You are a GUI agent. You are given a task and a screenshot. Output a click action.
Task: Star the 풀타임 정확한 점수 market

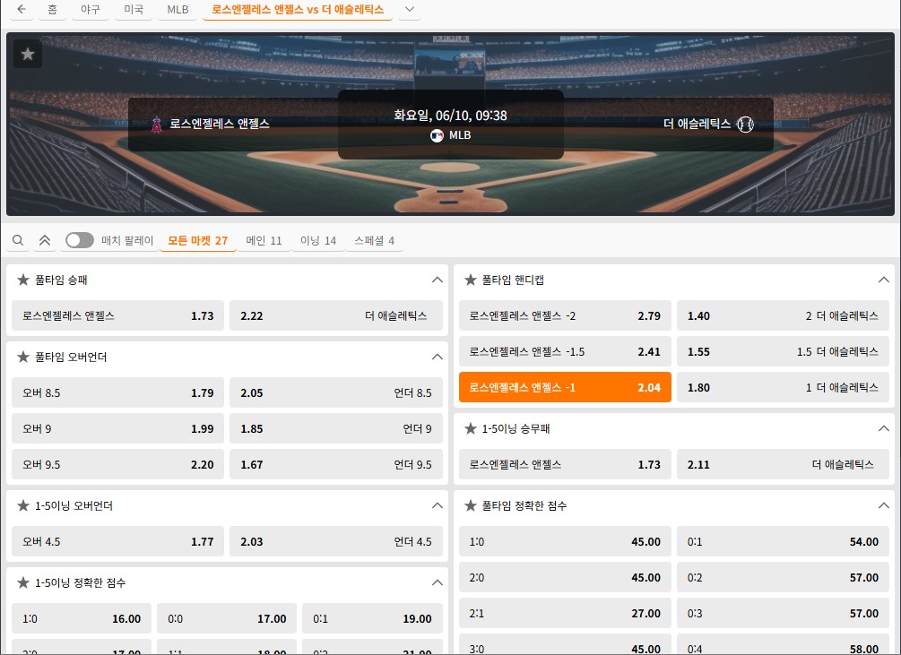471,505
